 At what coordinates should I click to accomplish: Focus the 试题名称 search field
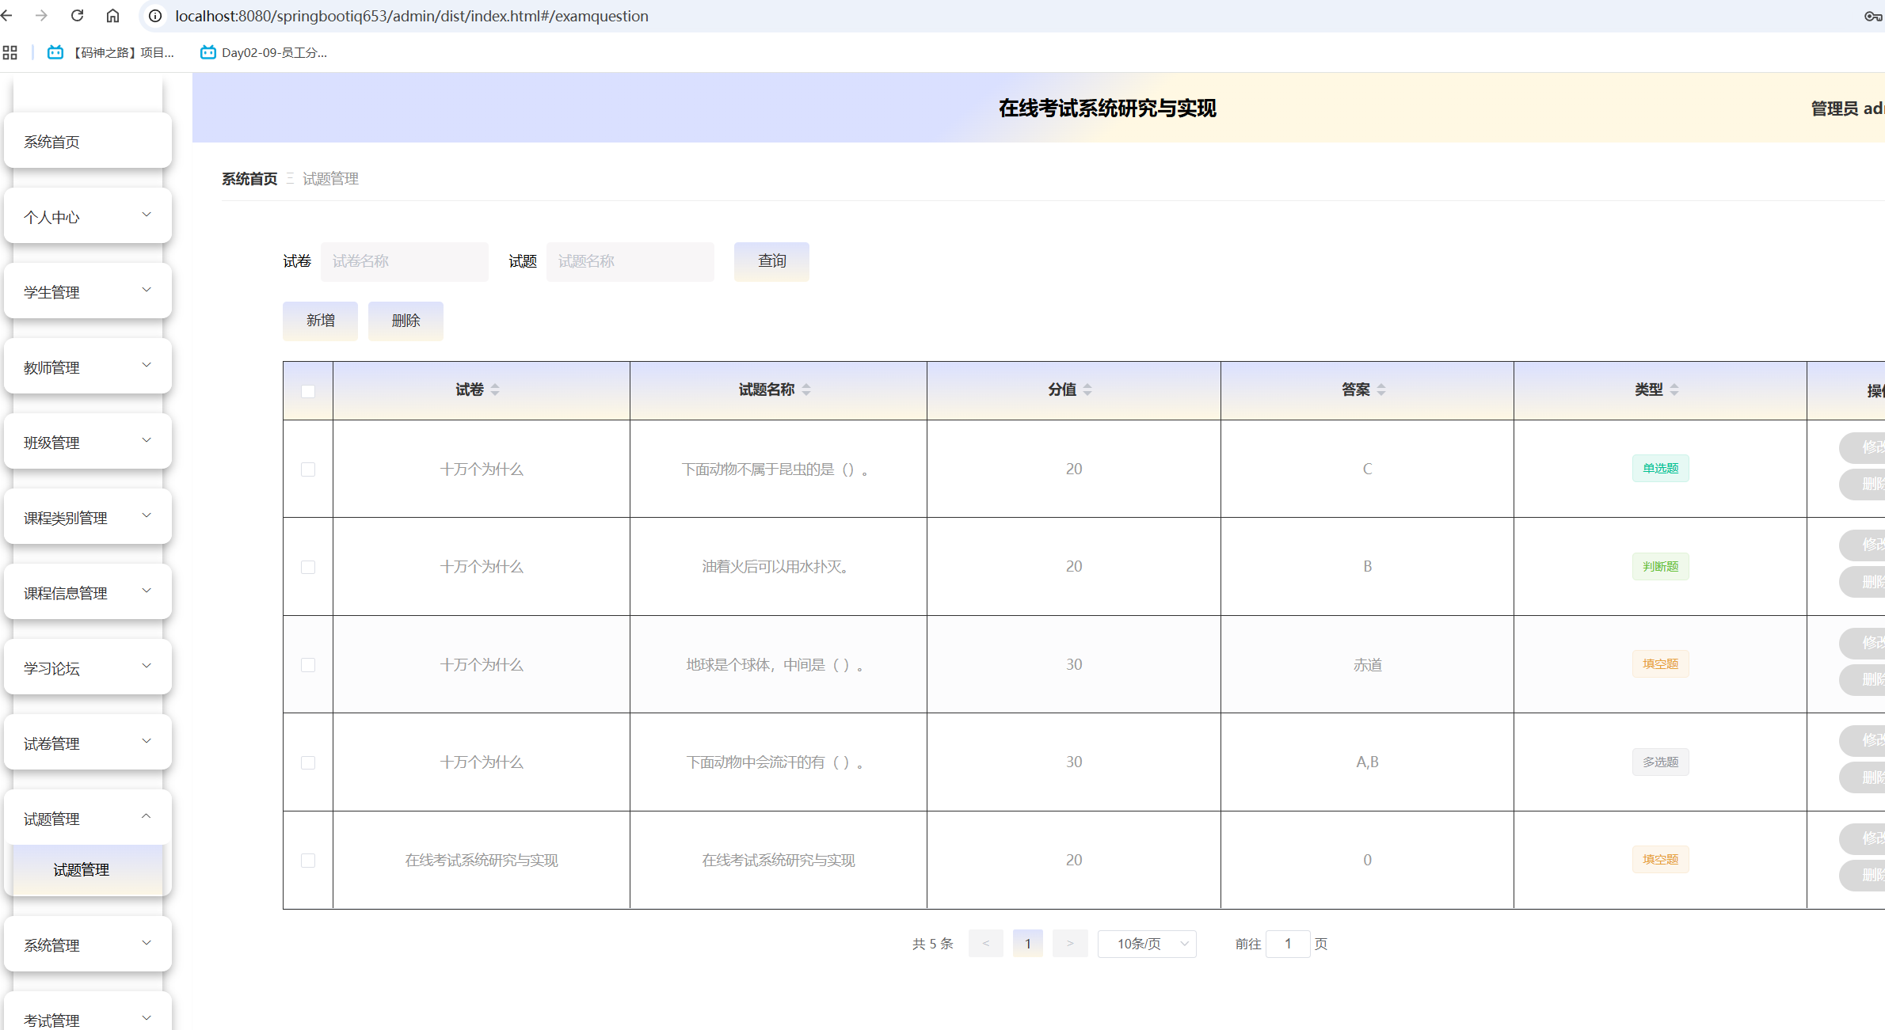630,261
